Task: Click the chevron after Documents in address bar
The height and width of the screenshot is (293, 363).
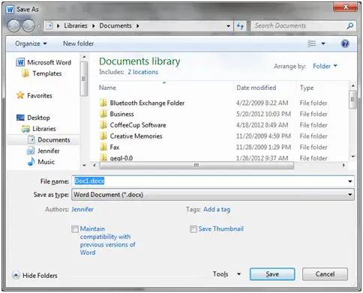Action: pyautogui.click(x=138, y=25)
